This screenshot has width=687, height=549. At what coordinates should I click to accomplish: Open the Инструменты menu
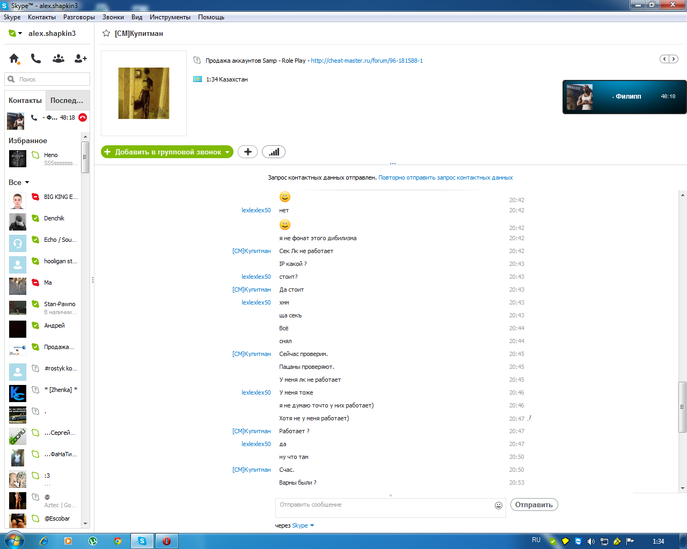point(170,17)
